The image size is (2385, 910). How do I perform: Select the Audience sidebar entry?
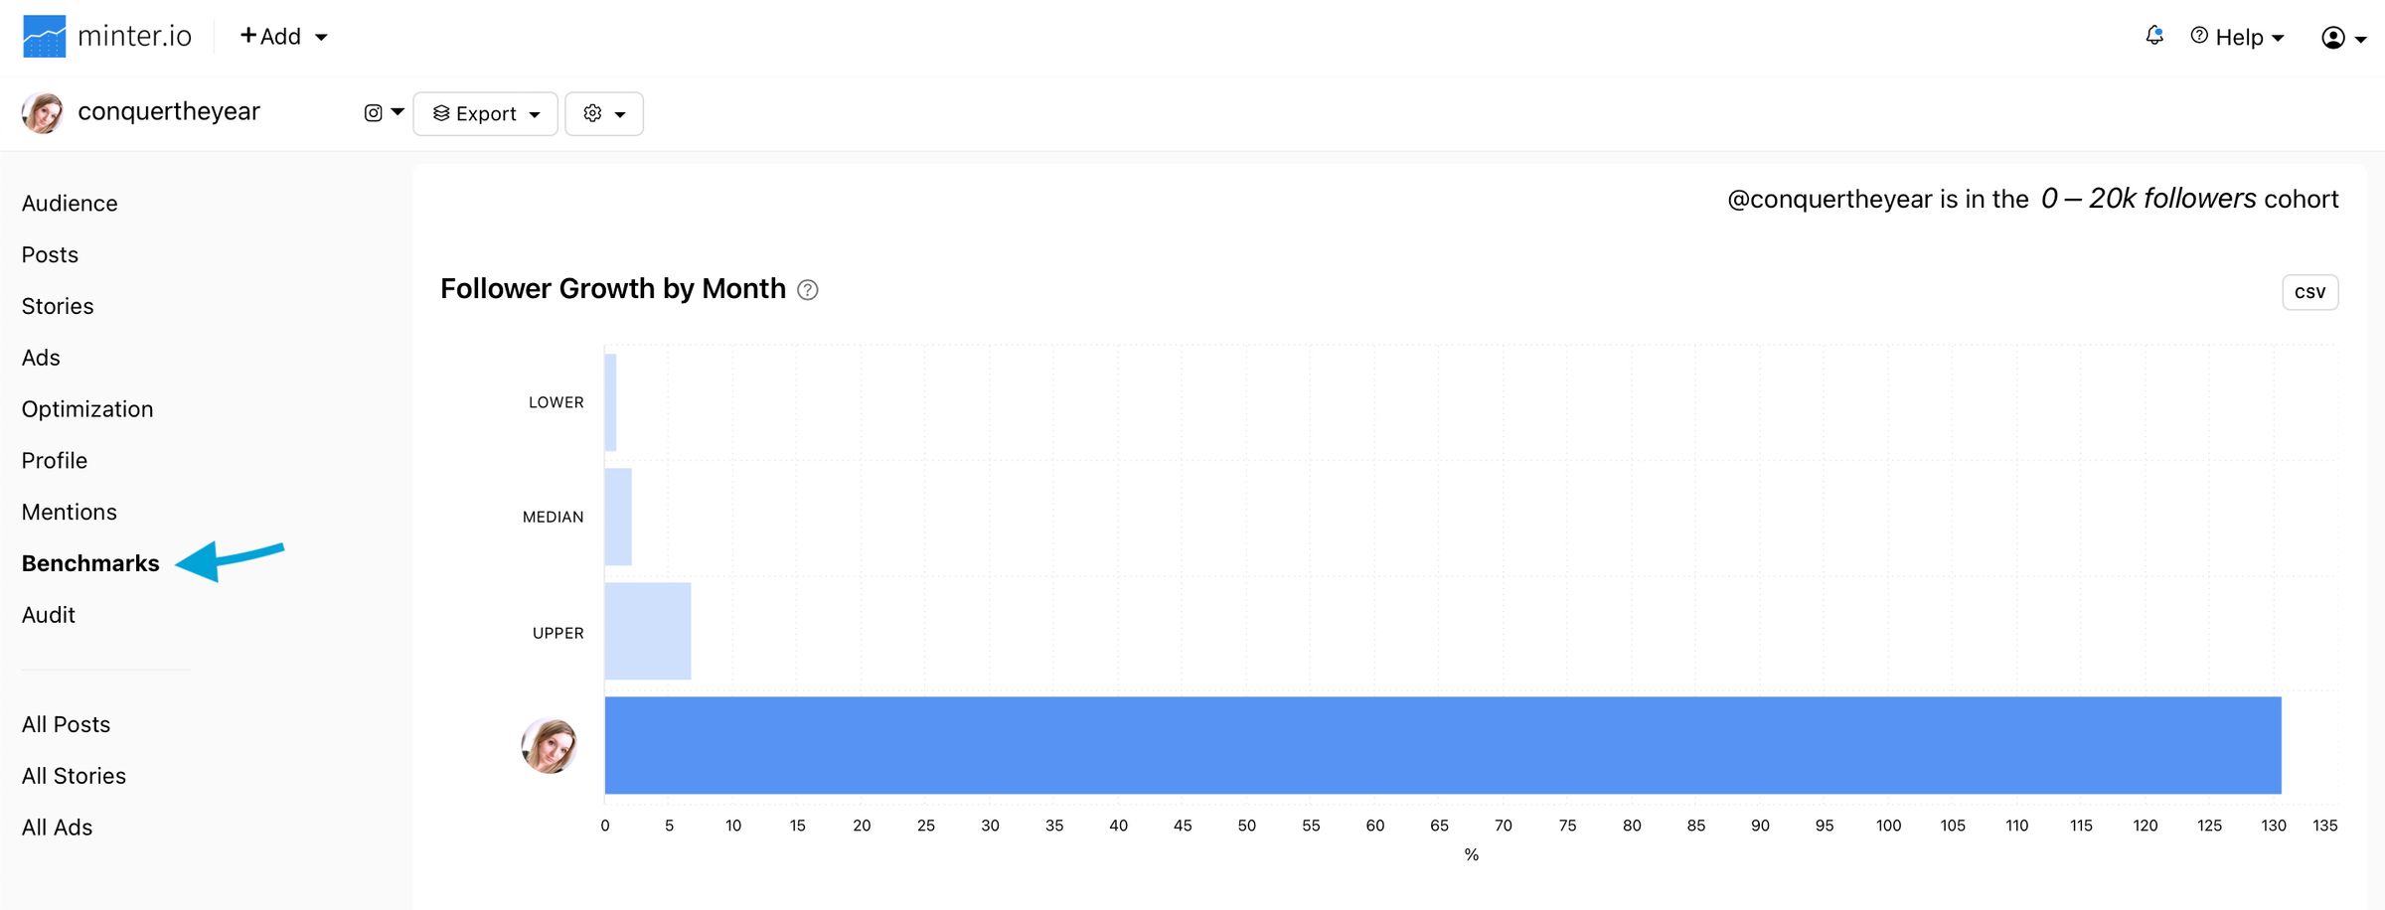(70, 203)
